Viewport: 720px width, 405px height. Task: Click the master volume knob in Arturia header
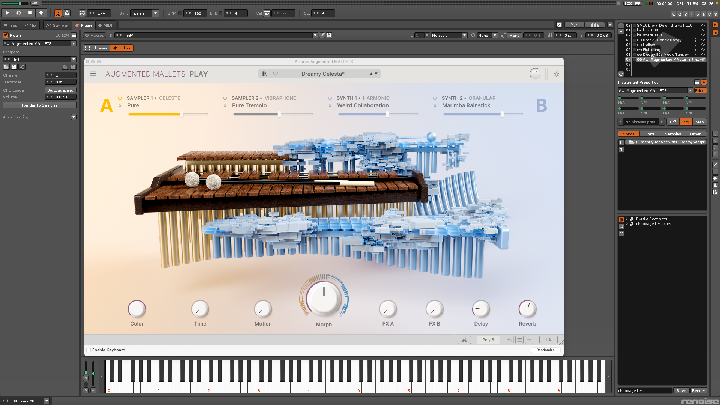pos(535,73)
